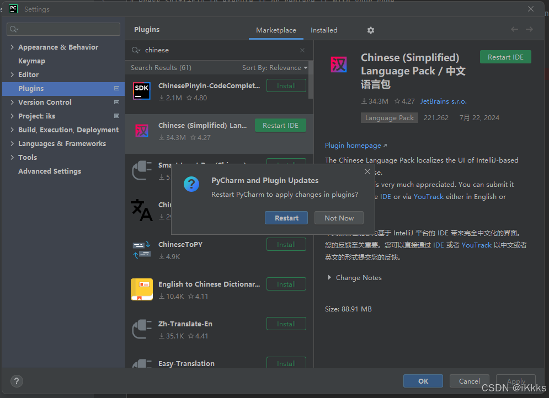Click the settings search magnifier icon
Viewport: 549px width, 398px height.
point(14,29)
